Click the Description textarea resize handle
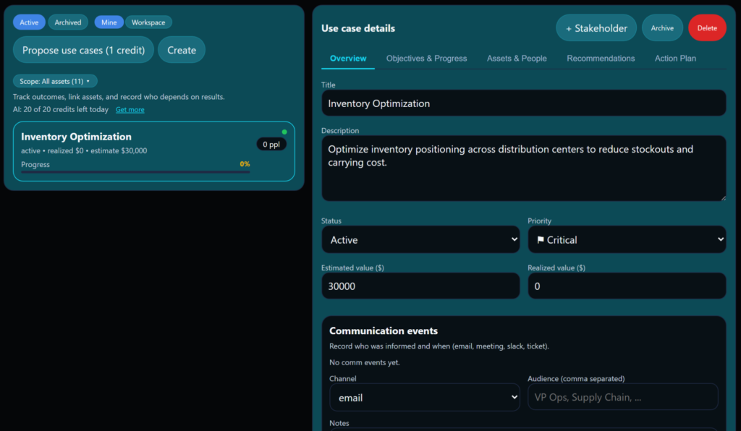Viewport: 741px width, 431px height. coord(723,198)
